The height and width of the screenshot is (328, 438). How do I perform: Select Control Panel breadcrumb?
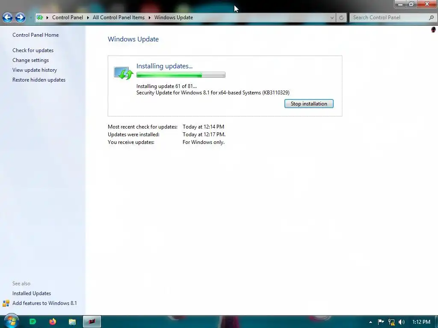tap(68, 17)
